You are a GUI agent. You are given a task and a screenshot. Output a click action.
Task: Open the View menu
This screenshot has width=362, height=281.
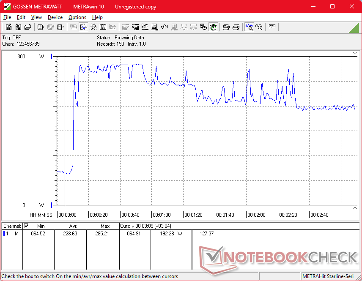point(36,17)
